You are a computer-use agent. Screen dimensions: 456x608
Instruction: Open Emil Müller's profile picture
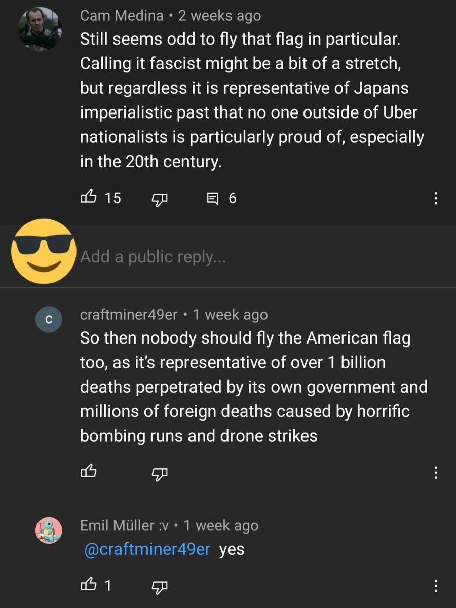point(49,530)
